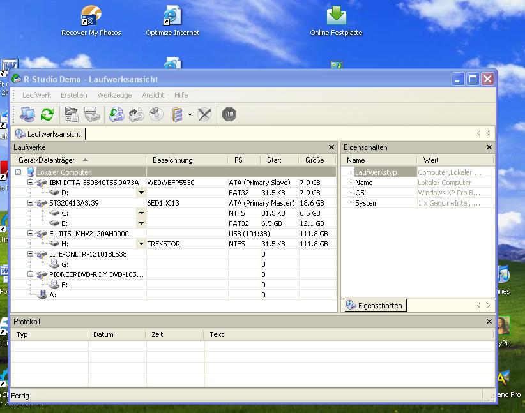Click the STOP toolbar button
The height and width of the screenshot is (413, 525).
point(229,114)
